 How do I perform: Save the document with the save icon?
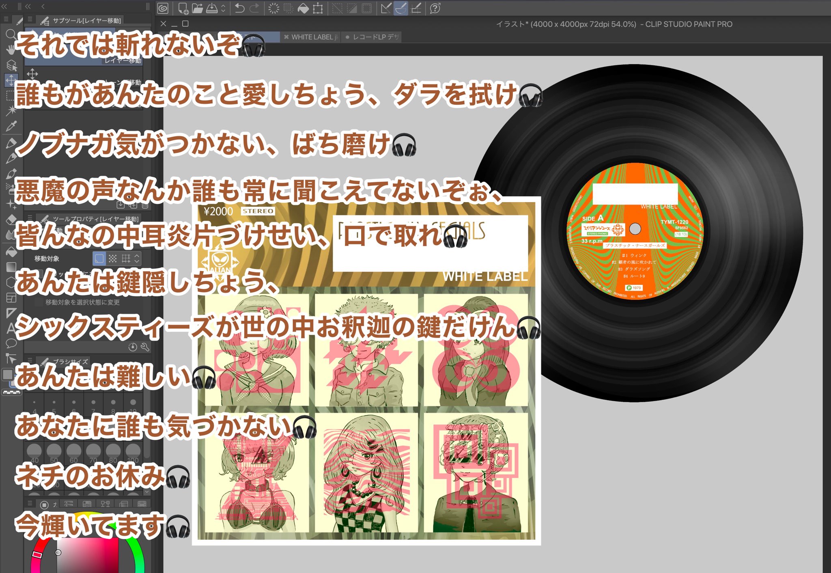pyautogui.click(x=212, y=8)
